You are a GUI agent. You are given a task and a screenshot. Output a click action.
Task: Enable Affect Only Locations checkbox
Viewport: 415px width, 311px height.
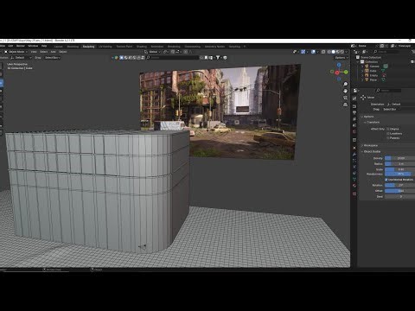point(388,134)
